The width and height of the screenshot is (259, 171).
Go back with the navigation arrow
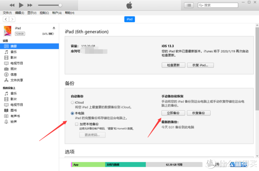pos(6,19)
